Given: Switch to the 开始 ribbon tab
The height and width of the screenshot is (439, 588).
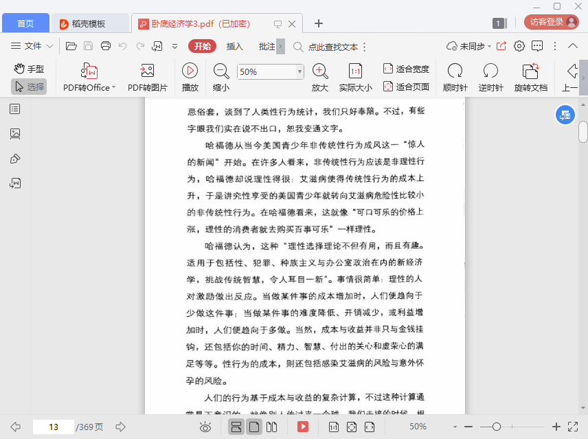Looking at the screenshot, I should (x=203, y=46).
